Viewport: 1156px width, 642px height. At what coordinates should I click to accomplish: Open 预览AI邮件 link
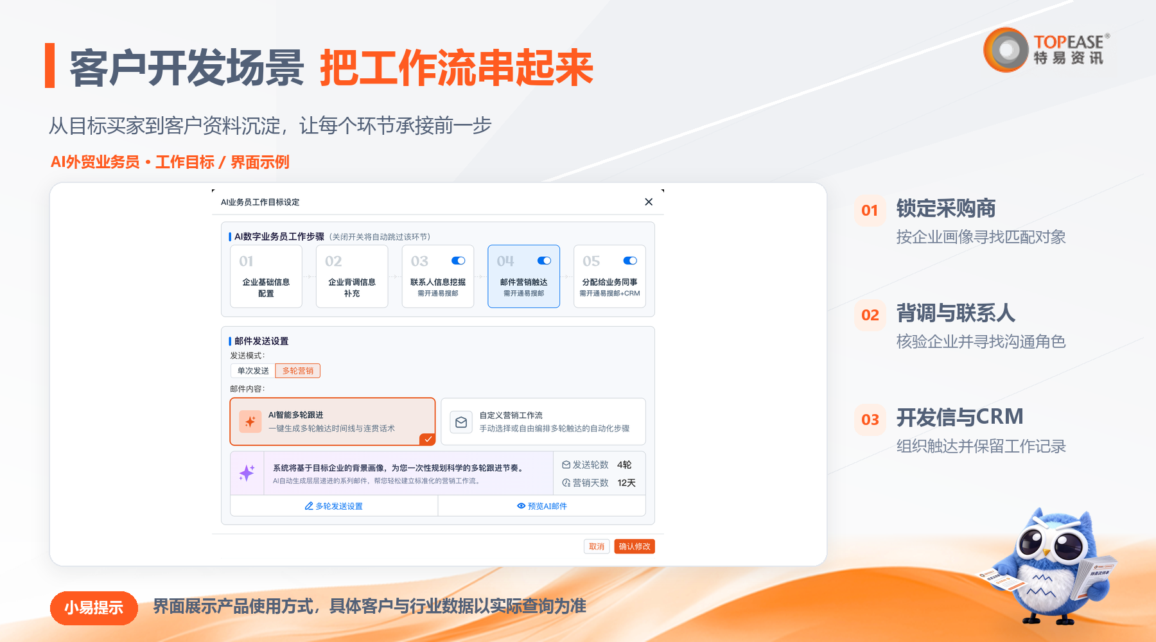pyautogui.click(x=542, y=506)
